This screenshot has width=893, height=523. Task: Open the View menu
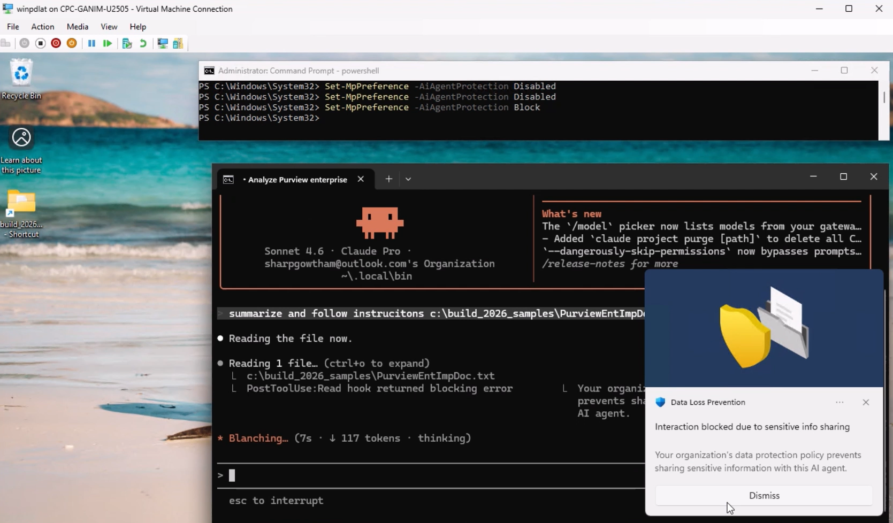click(x=109, y=27)
